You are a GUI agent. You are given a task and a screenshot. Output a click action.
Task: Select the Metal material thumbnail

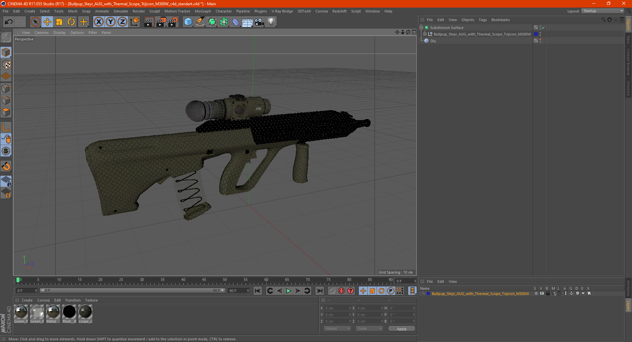coord(53,314)
